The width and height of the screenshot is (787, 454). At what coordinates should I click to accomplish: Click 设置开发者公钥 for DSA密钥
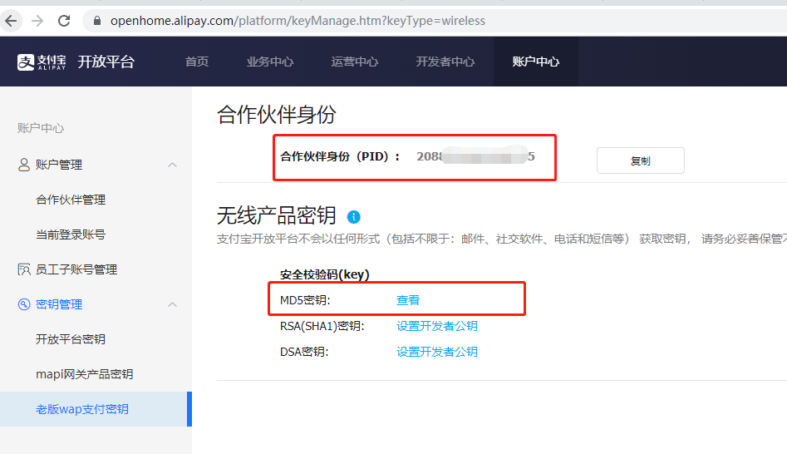pyautogui.click(x=436, y=352)
